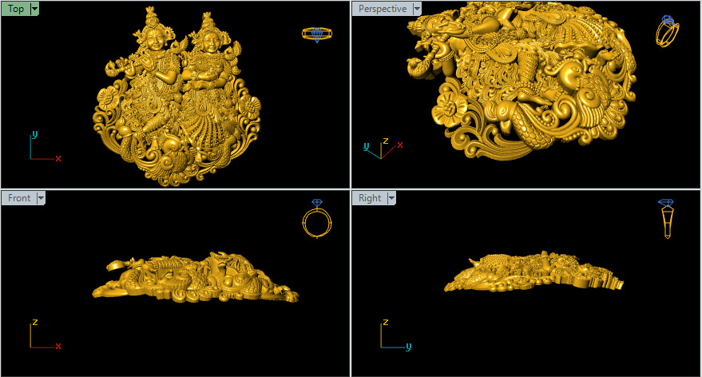Screen dimensions: 702x377
Task: Click the axis indicator in Front viewport
Action: coord(44,335)
